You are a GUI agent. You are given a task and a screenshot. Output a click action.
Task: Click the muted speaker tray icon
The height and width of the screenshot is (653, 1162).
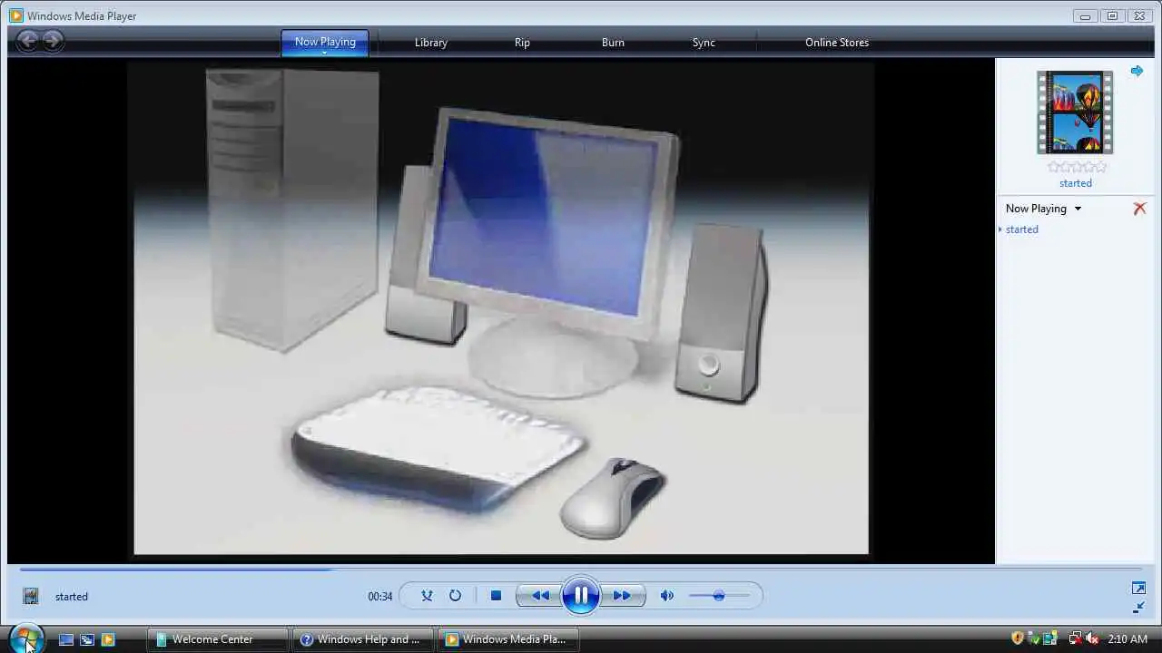1092,638
